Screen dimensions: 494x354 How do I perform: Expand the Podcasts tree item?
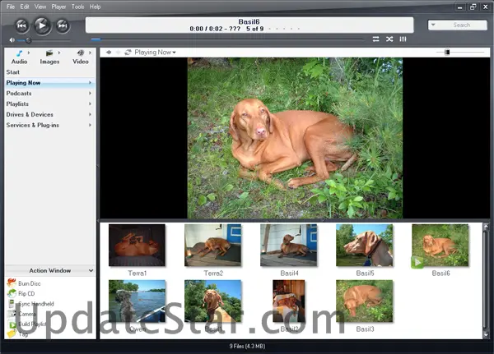(90, 94)
